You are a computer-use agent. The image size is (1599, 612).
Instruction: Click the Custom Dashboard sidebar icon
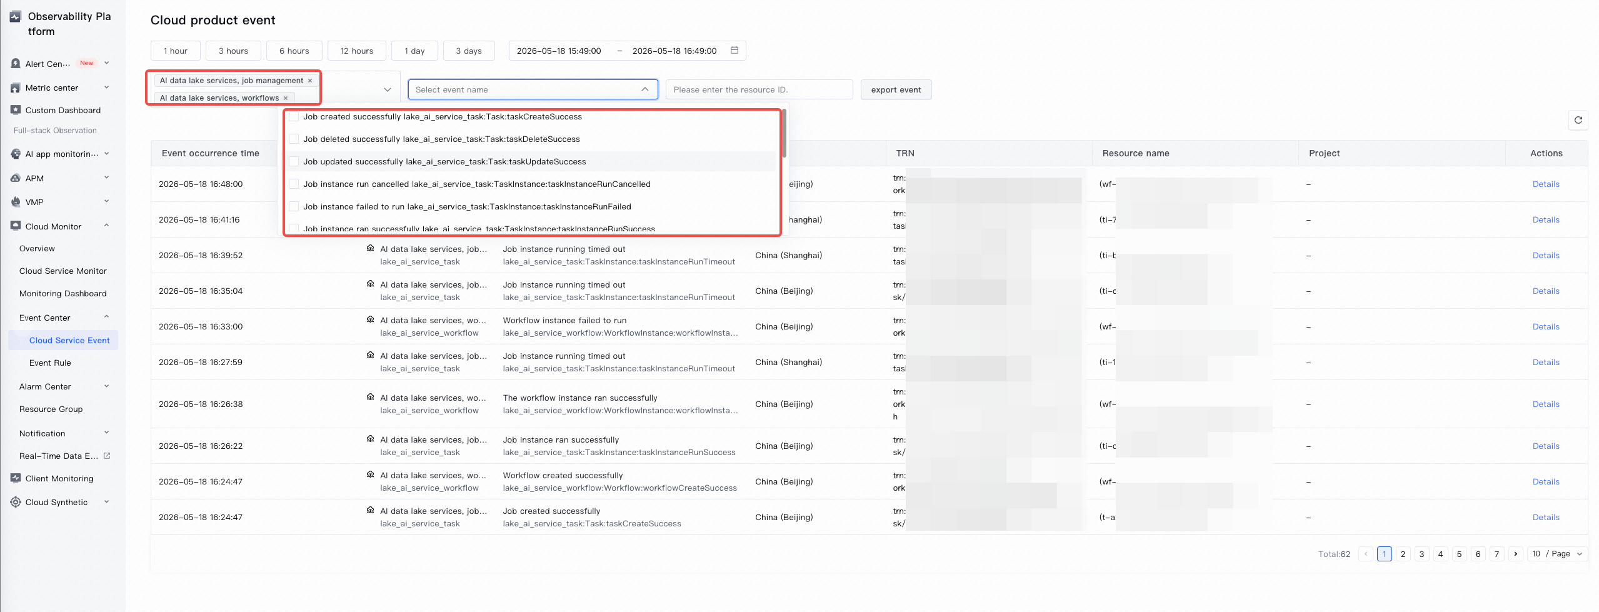tap(16, 110)
